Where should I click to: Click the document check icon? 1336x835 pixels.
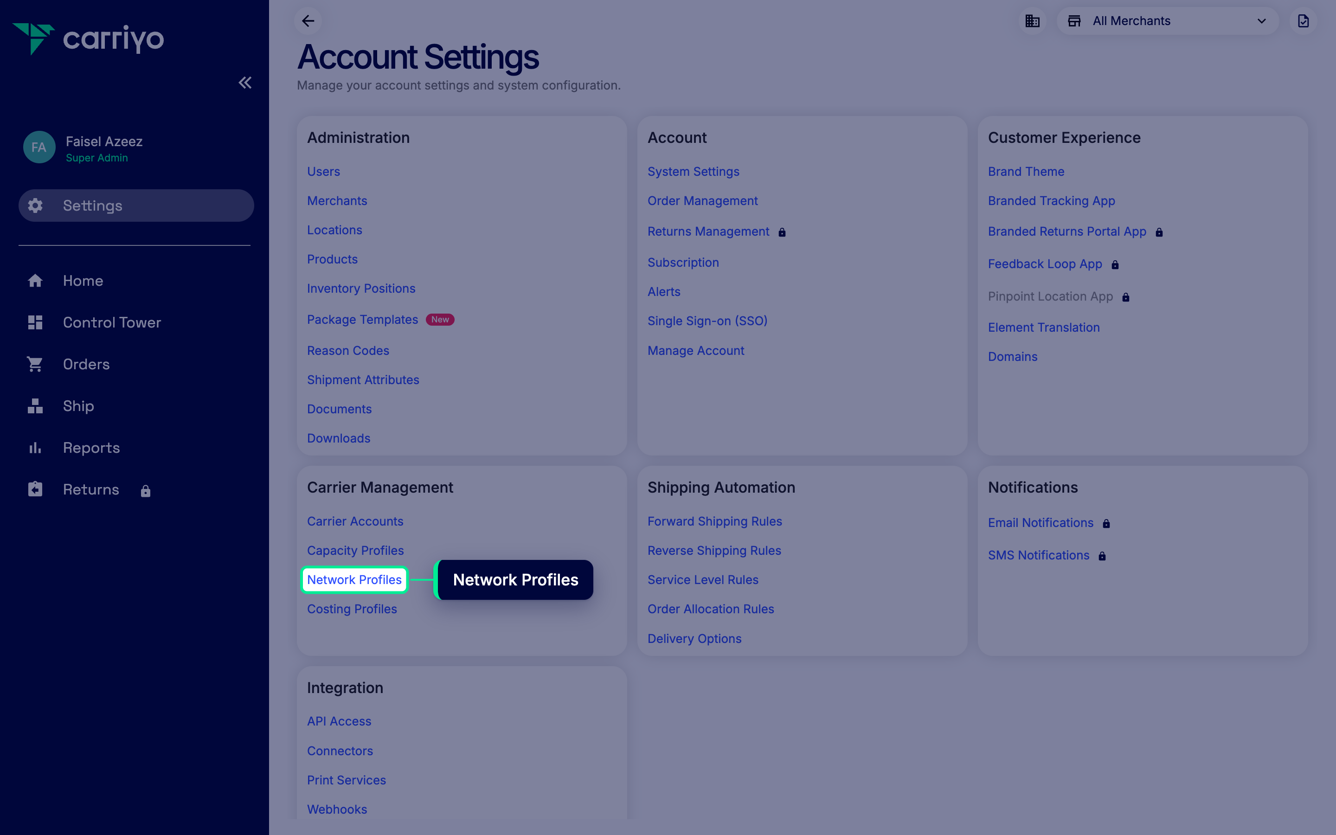[x=1304, y=21]
